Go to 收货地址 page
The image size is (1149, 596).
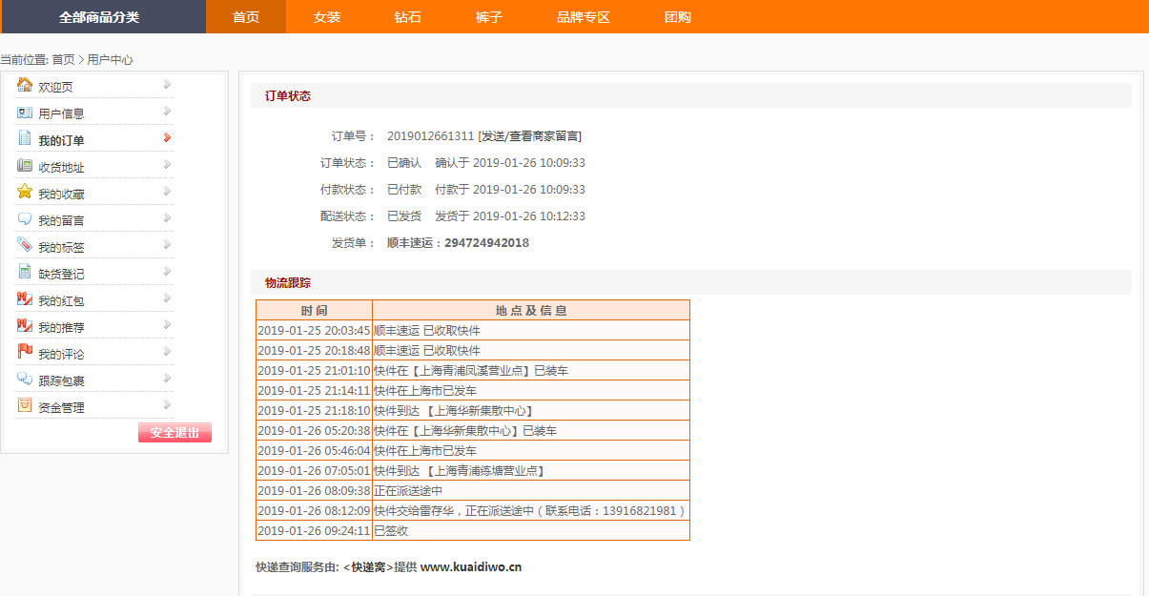(61, 167)
